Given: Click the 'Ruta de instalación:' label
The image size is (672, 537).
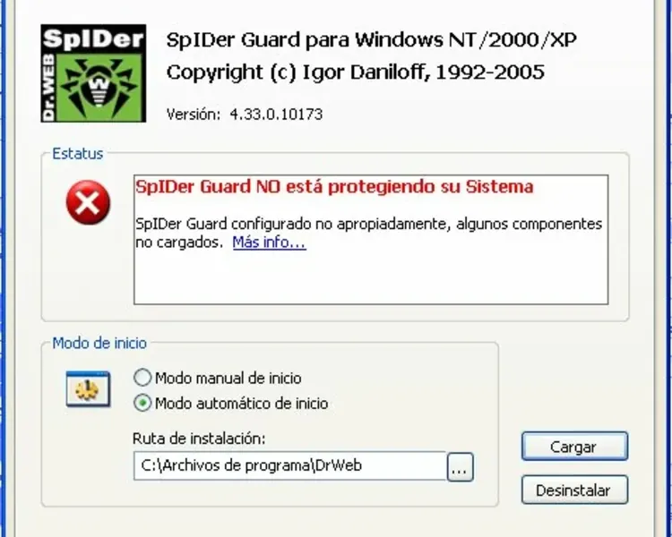Looking at the screenshot, I should point(199,439).
